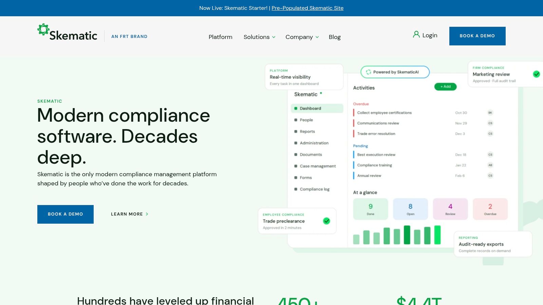543x305 pixels.
Task: Click the Skematic gear logo icon
Action: 43,29
